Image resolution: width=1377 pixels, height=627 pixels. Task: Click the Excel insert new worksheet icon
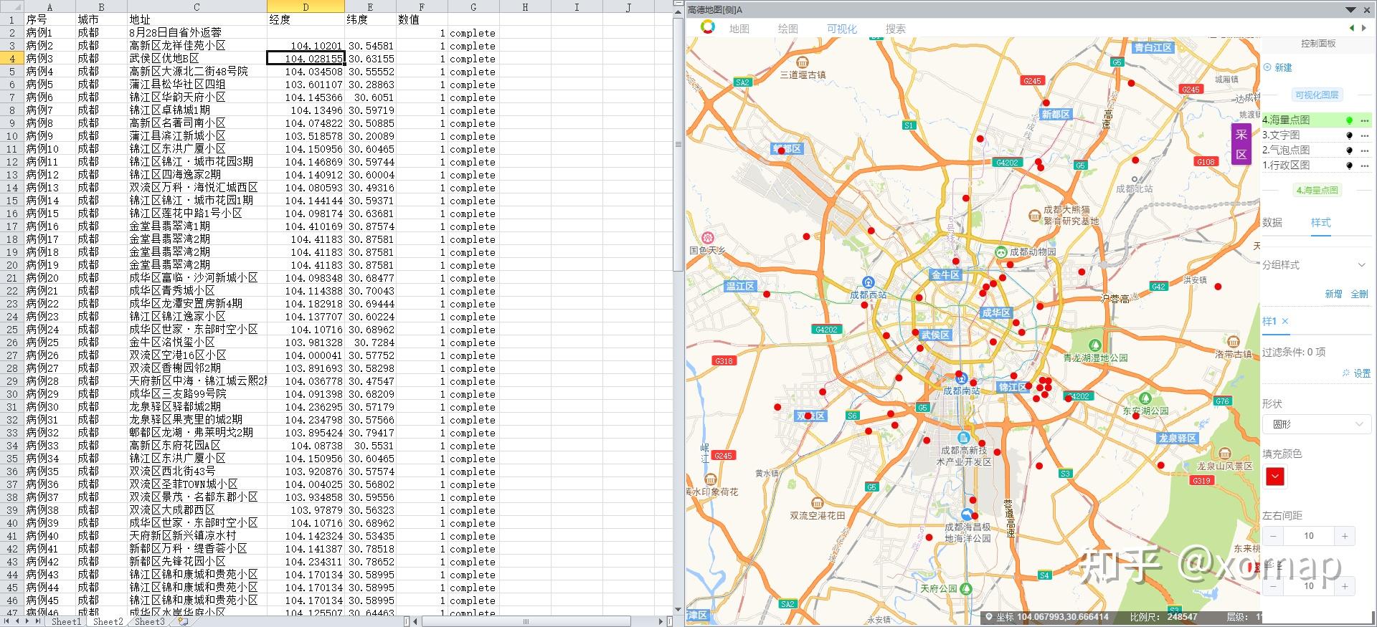pyautogui.click(x=184, y=621)
